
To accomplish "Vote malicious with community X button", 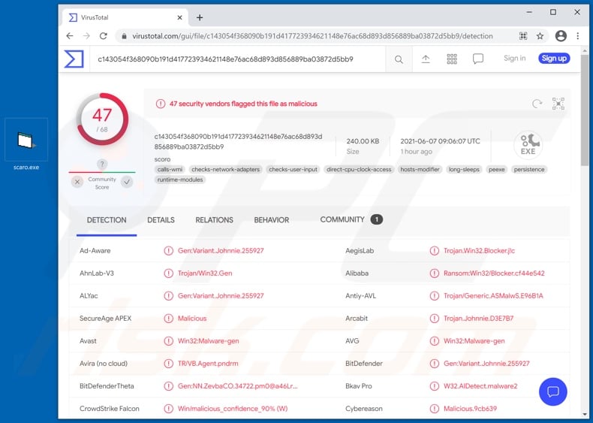I will [77, 182].
